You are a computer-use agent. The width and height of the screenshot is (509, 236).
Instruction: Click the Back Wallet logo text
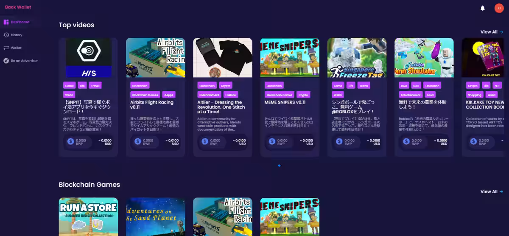(18, 7)
